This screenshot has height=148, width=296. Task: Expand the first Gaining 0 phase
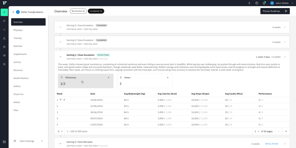[60, 27]
